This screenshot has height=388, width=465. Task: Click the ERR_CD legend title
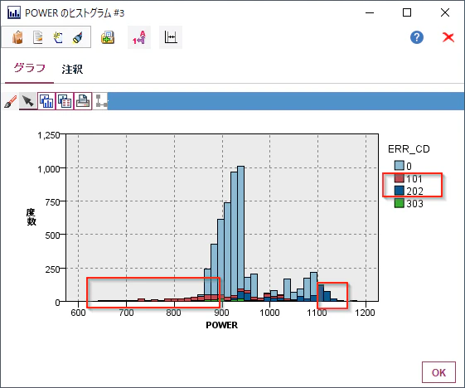coord(409,149)
